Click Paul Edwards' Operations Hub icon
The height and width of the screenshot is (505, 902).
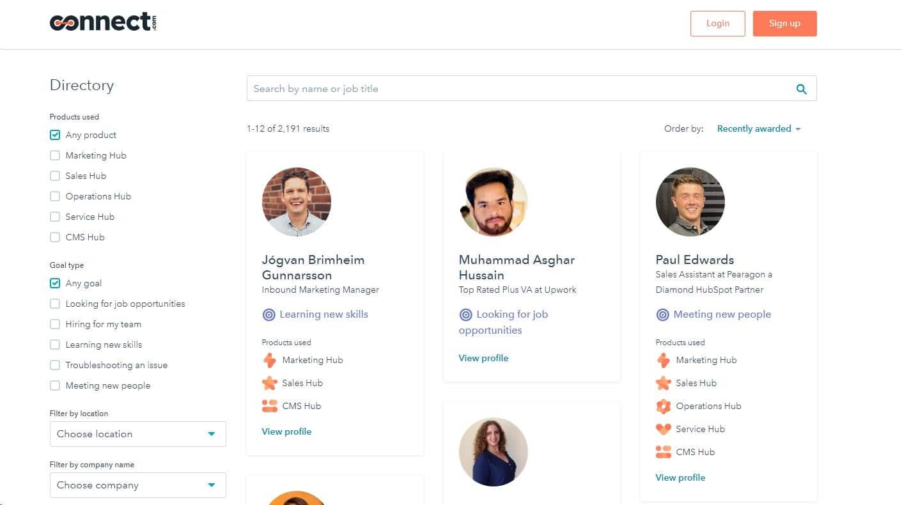coord(663,406)
